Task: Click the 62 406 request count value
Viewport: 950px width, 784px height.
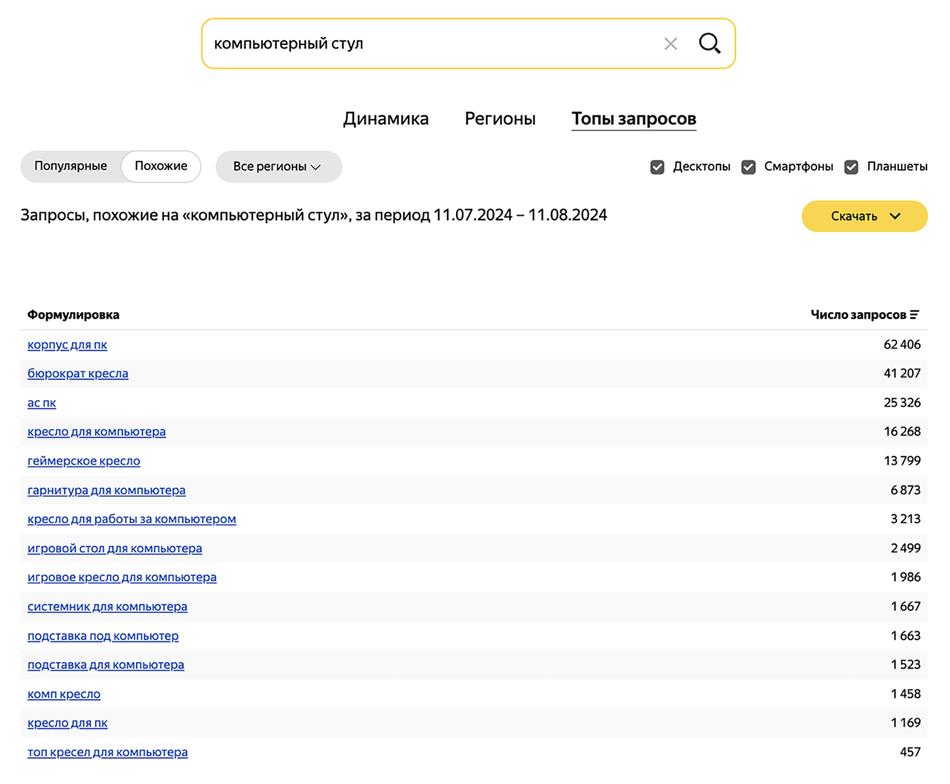Action: [902, 345]
